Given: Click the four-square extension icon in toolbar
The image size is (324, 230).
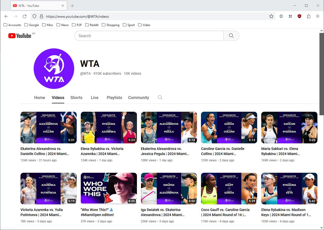Looking at the screenshot, I should (290, 16).
